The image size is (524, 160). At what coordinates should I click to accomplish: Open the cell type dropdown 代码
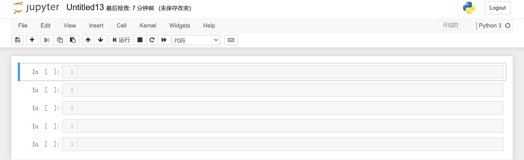(196, 40)
